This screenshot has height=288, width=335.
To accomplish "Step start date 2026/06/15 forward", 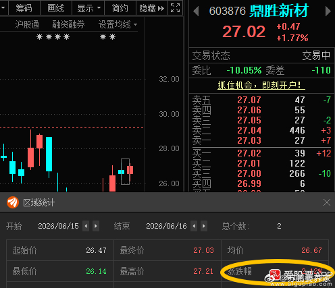I will click(96, 226).
